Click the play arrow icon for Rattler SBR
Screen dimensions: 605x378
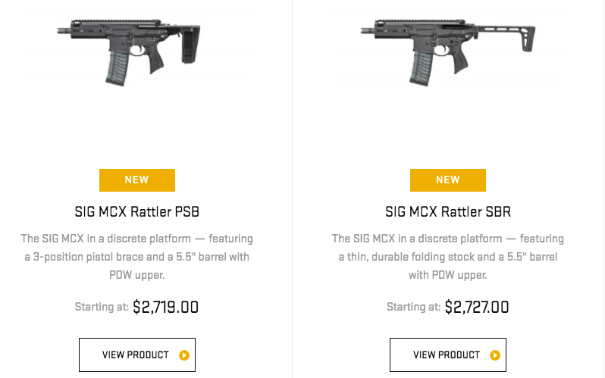pos(495,355)
